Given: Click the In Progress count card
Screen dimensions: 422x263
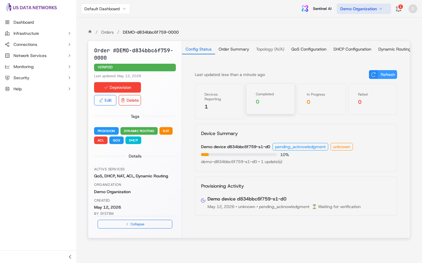Looking at the screenshot, I should 321,99.
